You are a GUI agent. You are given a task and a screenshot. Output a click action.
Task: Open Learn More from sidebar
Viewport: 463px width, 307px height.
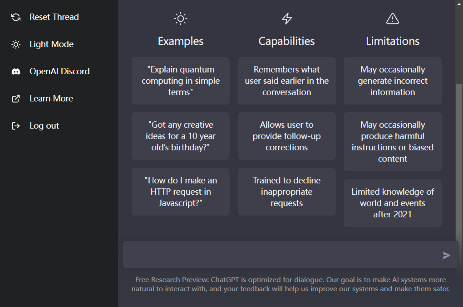(x=51, y=99)
